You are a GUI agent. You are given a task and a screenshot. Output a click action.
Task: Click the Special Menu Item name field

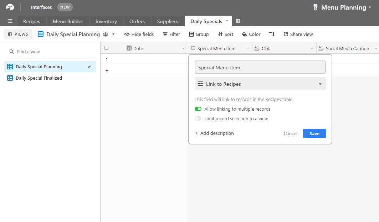point(260,68)
